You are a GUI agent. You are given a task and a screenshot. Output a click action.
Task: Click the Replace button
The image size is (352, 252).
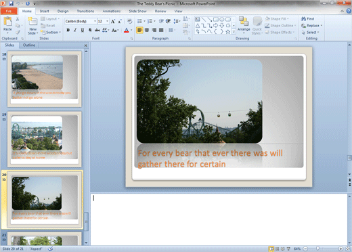[x=311, y=26]
